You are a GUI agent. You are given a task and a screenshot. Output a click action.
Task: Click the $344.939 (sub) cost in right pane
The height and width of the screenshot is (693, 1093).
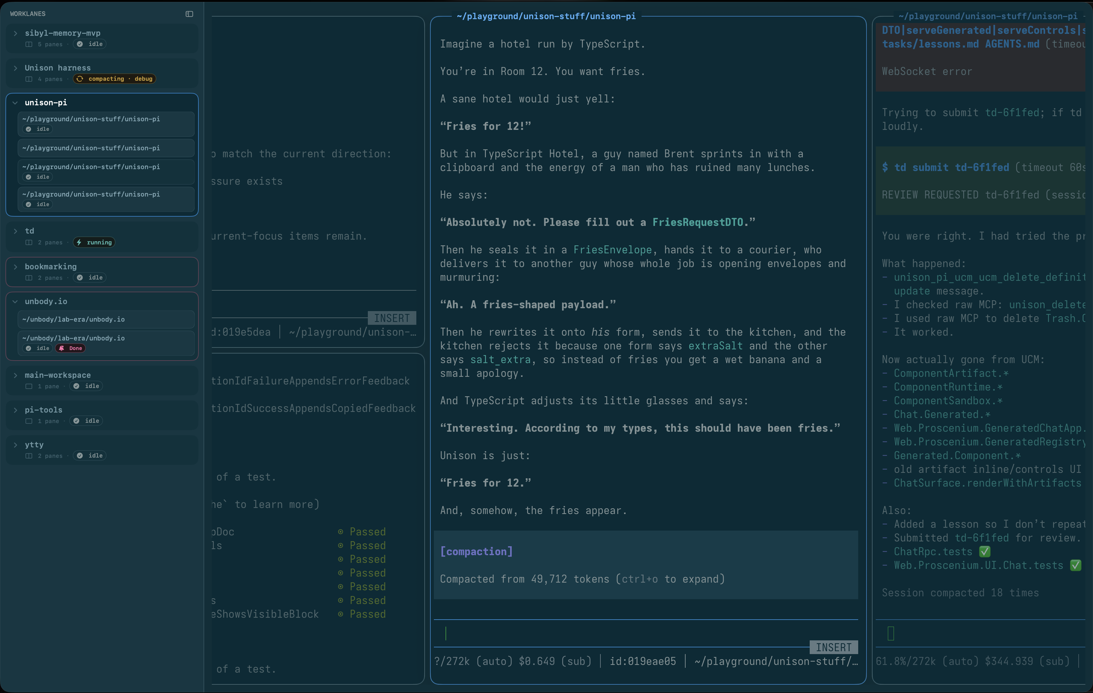(x=1027, y=662)
